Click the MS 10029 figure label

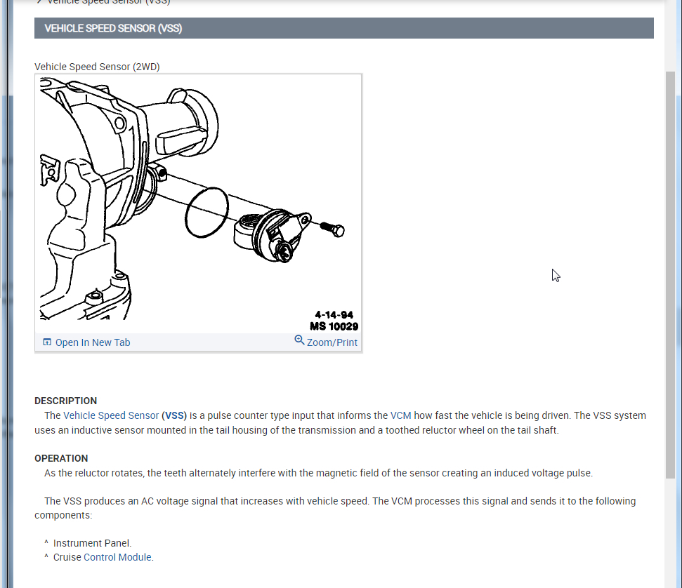pos(334,326)
